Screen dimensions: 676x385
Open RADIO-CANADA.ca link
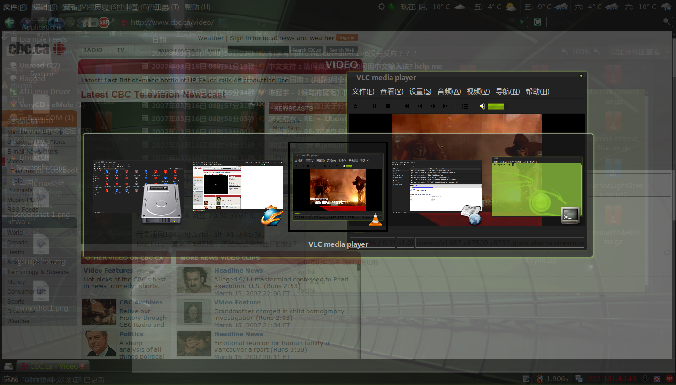179,50
